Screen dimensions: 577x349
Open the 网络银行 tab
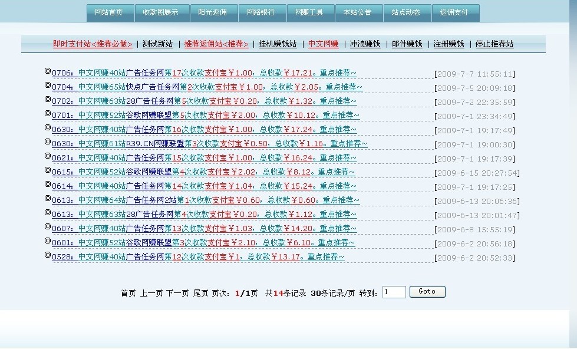[262, 12]
